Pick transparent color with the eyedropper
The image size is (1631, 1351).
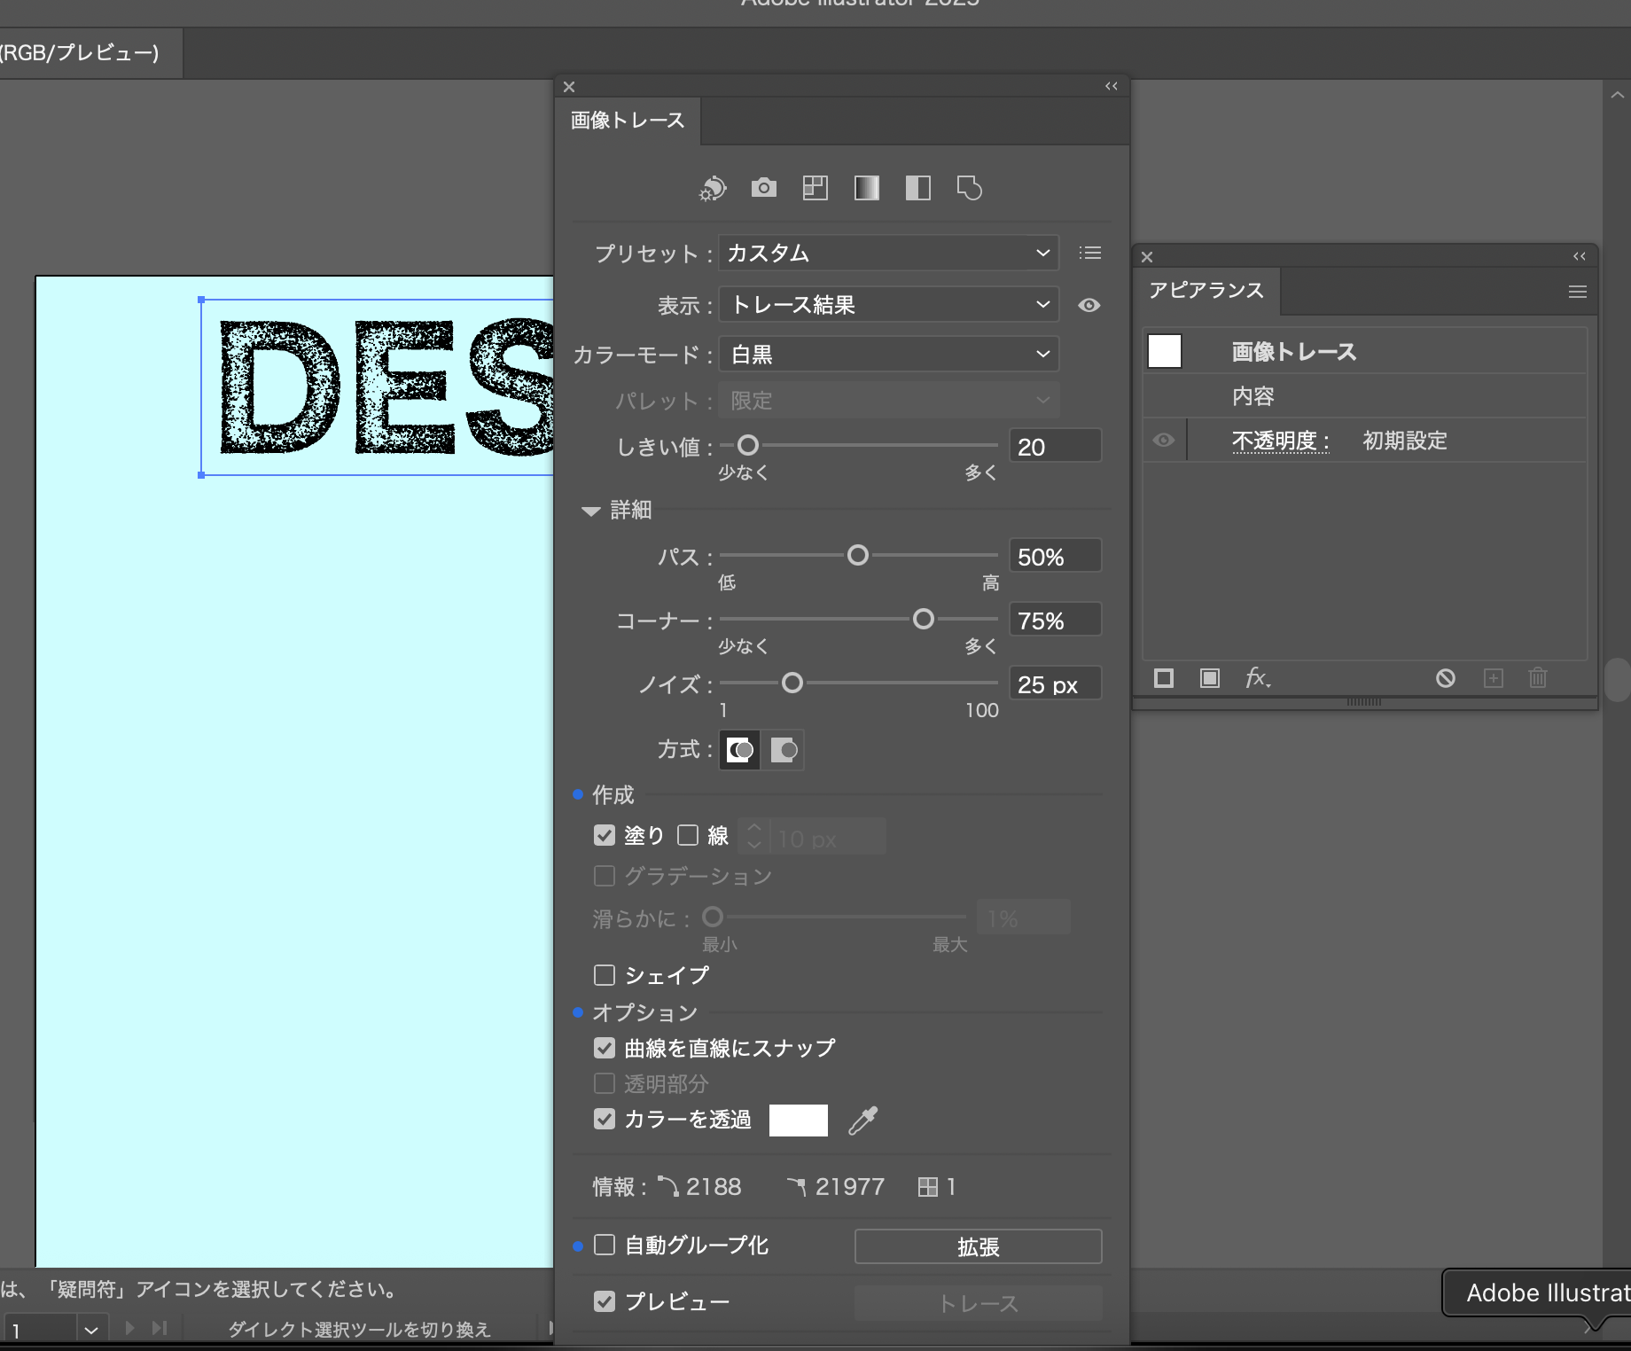point(862,1121)
